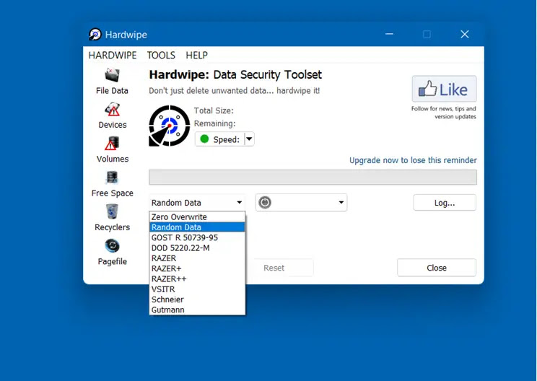Select the Devices wipe icon
This screenshot has height=381, width=537.
[112, 109]
